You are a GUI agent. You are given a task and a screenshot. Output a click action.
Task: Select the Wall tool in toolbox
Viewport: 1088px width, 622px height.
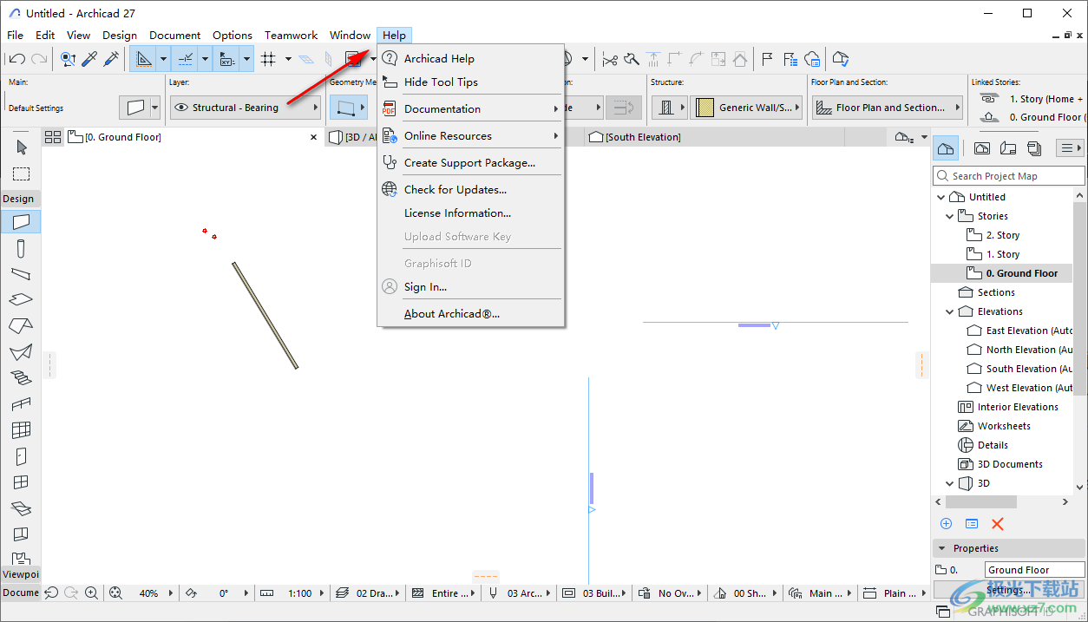(x=21, y=222)
